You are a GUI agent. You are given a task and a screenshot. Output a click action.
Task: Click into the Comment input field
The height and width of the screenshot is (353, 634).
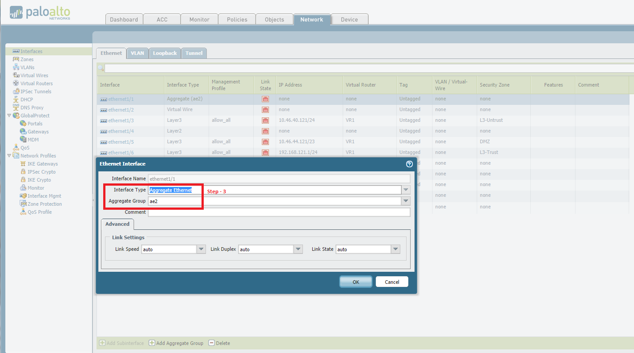[x=279, y=212]
